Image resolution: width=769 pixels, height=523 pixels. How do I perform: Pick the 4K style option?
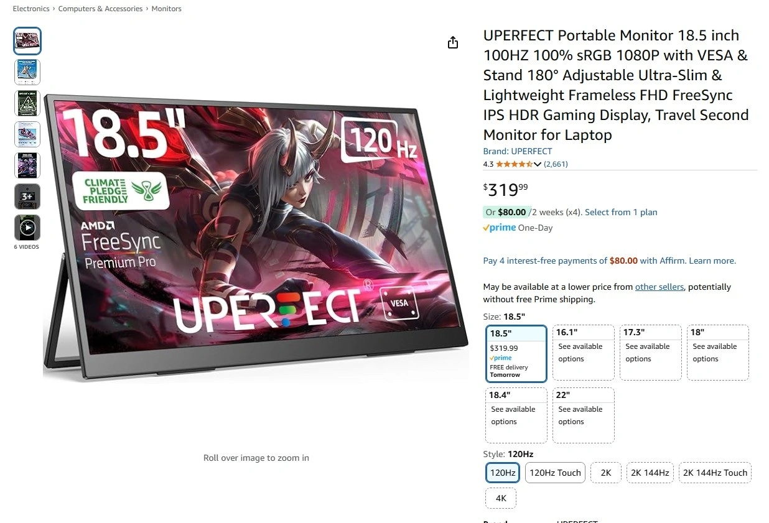click(501, 498)
